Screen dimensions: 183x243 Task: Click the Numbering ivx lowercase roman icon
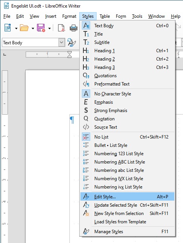point(86,187)
